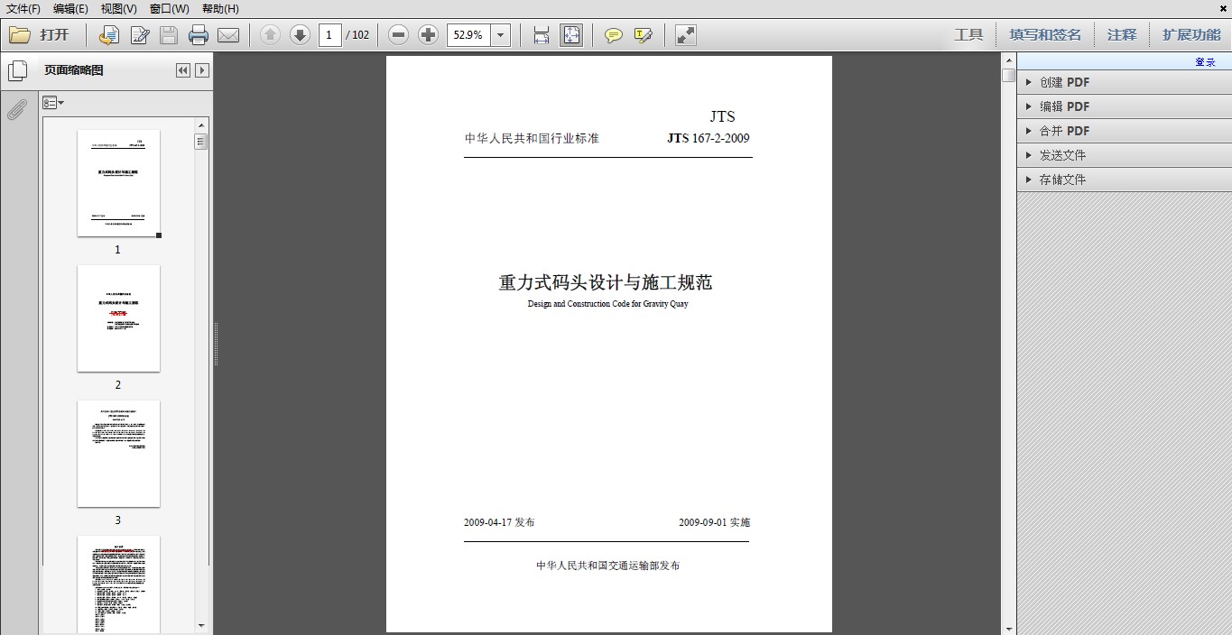Image resolution: width=1232 pixels, height=635 pixels.
Task: Go to the next page with down arrow
Action: coord(300,35)
